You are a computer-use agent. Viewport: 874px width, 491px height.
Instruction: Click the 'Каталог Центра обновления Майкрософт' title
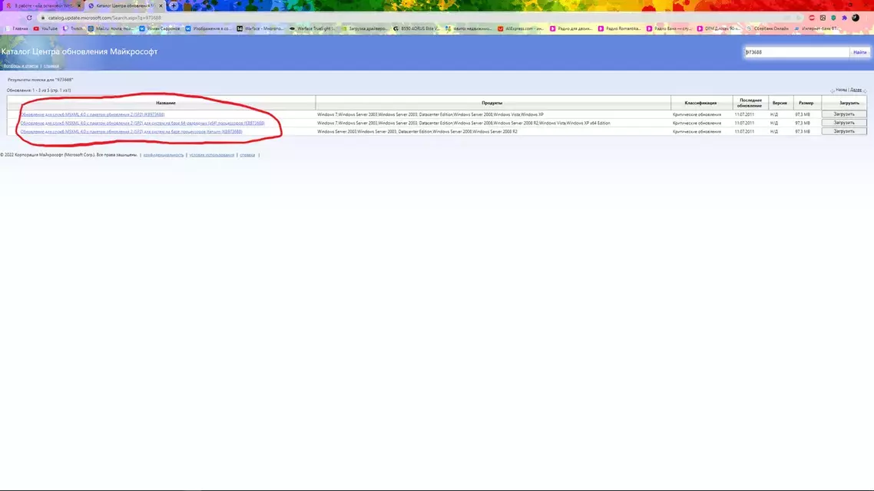[80, 51]
